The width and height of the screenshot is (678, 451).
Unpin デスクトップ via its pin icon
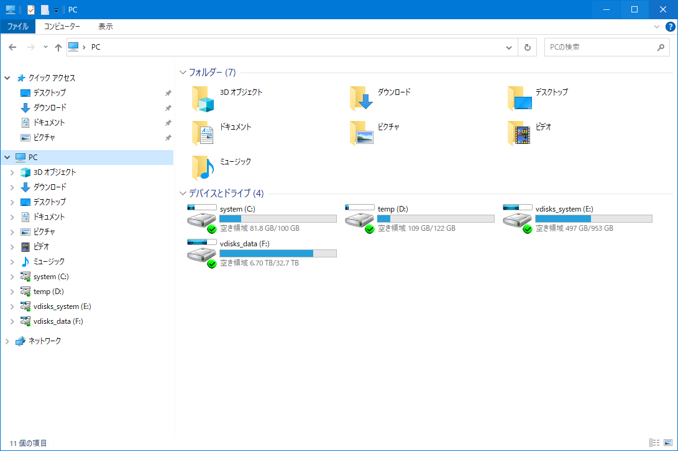(x=168, y=93)
